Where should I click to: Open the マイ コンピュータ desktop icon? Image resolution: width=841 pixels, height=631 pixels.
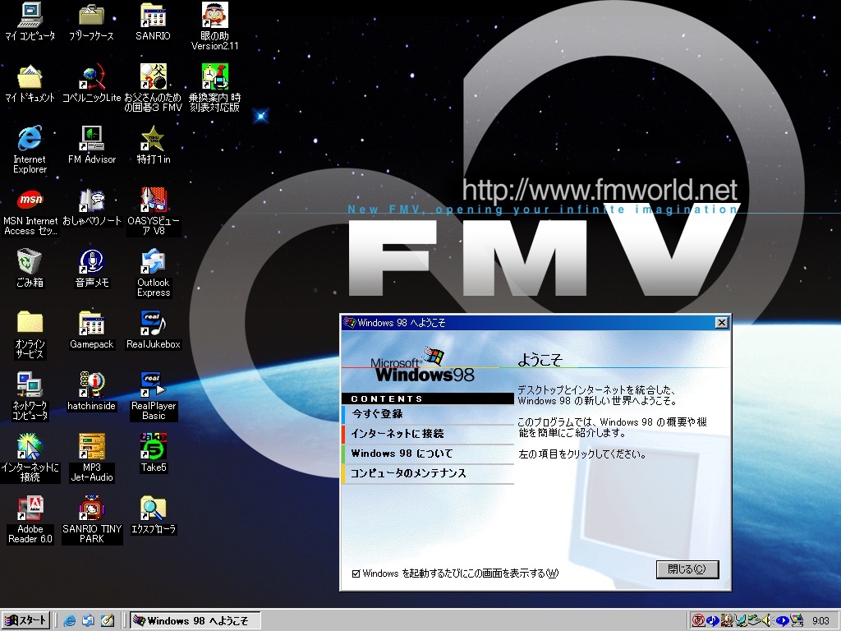click(30, 21)
